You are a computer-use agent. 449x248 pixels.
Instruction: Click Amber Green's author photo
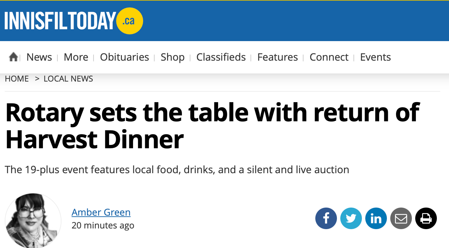(33, 221)
